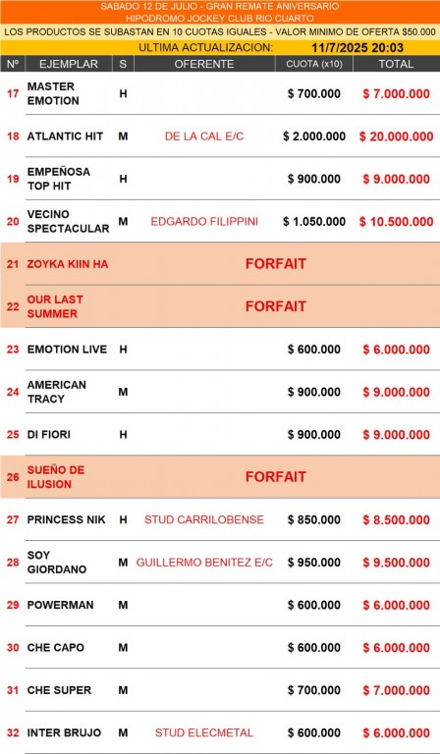Select bidder GUILLERMO BENITEZ E/C
Screen dimensions: 440x754
pyautogui.click(x=204, y=563)
